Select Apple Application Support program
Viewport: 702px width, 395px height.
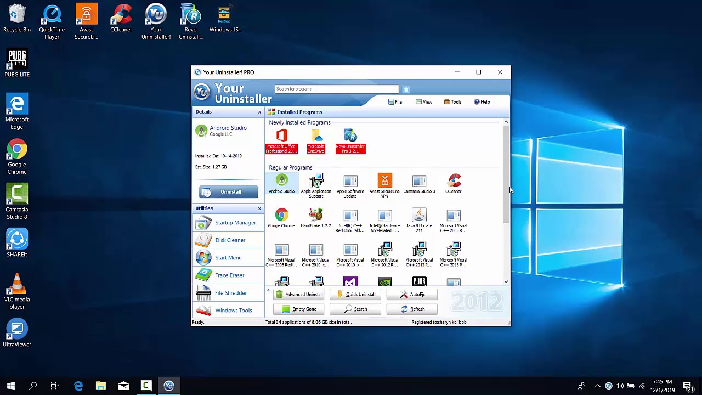point(316,186)
